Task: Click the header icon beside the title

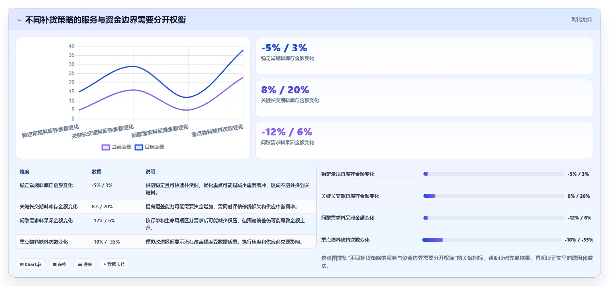Action: coord(19,20)
